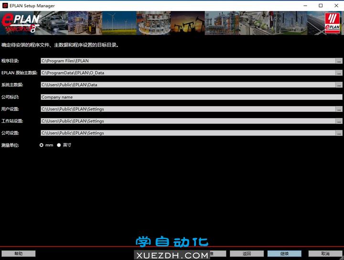Click the wind turbine banner image
The height and width of the screenshot is (260, 344).
(x=119, y=23)
